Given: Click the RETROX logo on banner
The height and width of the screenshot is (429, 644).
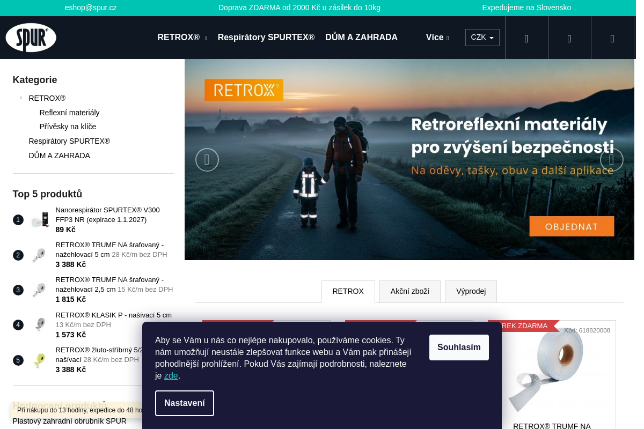Looking at the screenshot, I should pyautogui.click(x=244, y=90).
